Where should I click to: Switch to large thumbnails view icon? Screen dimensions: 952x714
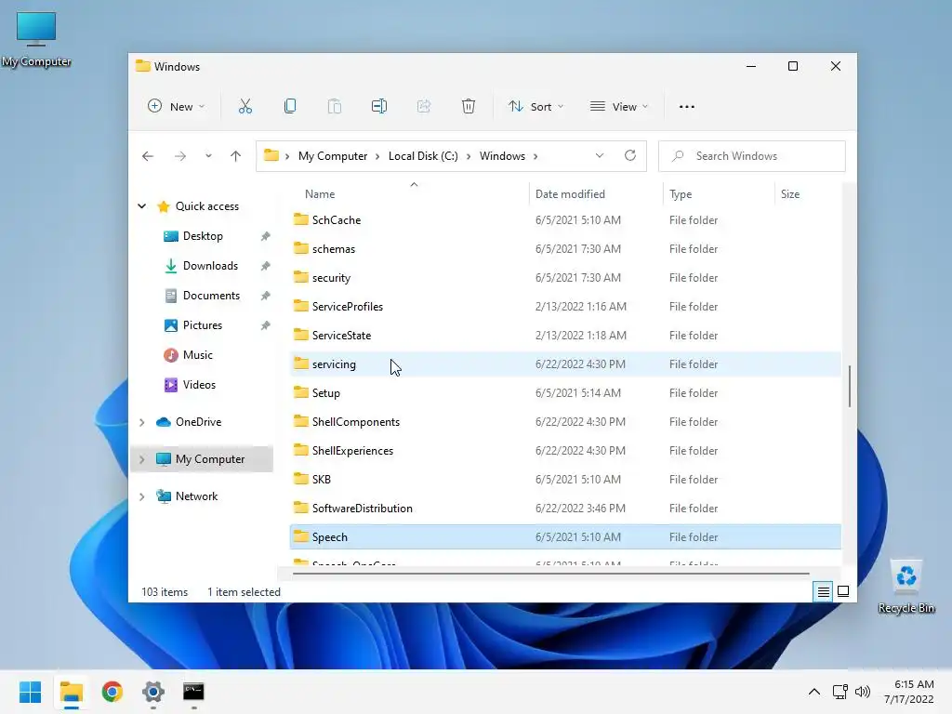843,591
